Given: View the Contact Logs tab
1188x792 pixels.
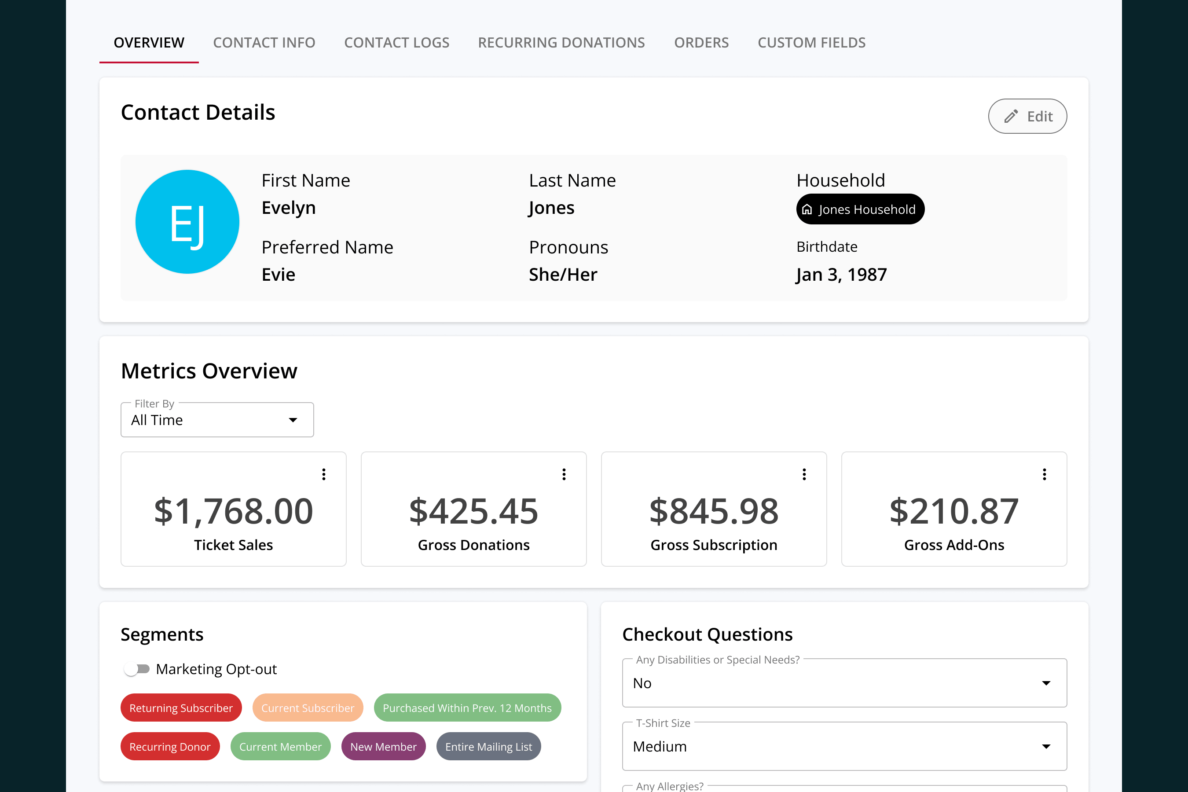Looking at the screenshot, I should click(396, 42).
